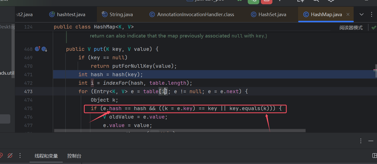Click the green debug button in the toolbar

click(x=253, y=1)
